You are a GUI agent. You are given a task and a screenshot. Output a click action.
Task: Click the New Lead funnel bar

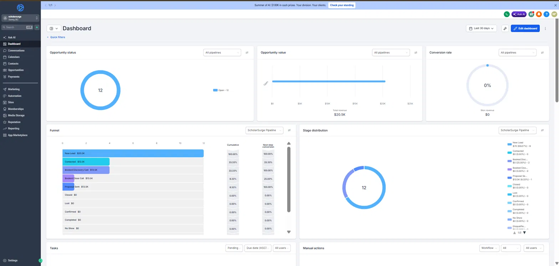pyautogui.click(x=133, y=153)
